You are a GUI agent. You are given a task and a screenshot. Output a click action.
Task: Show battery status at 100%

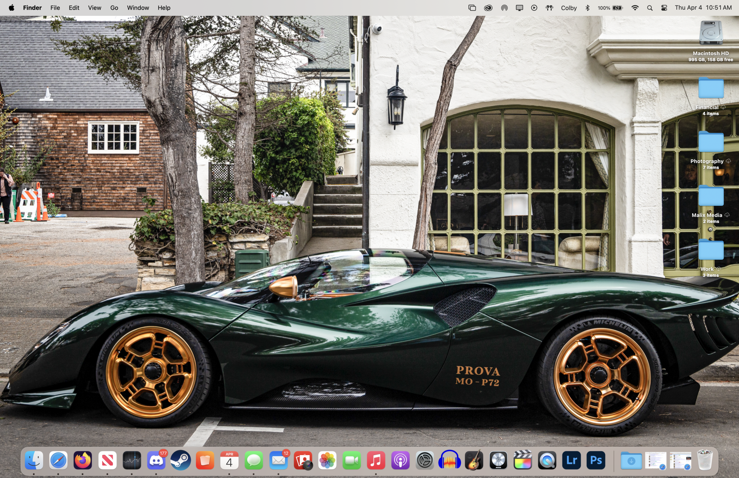(x=610, y=8)
